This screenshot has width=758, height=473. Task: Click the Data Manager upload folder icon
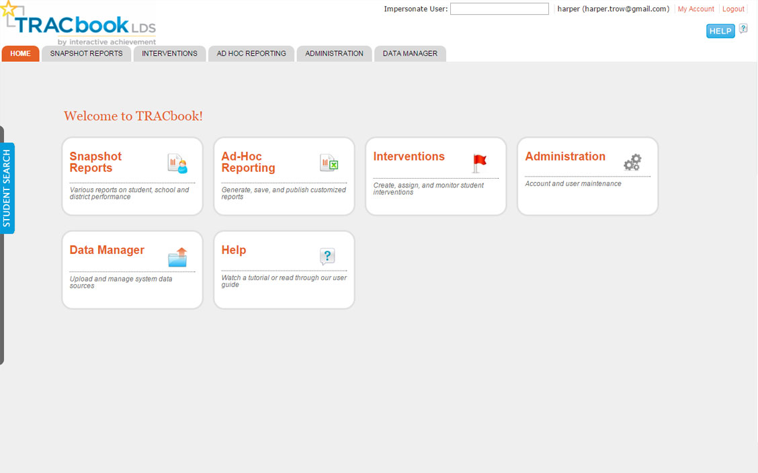(x=177, y=257)
